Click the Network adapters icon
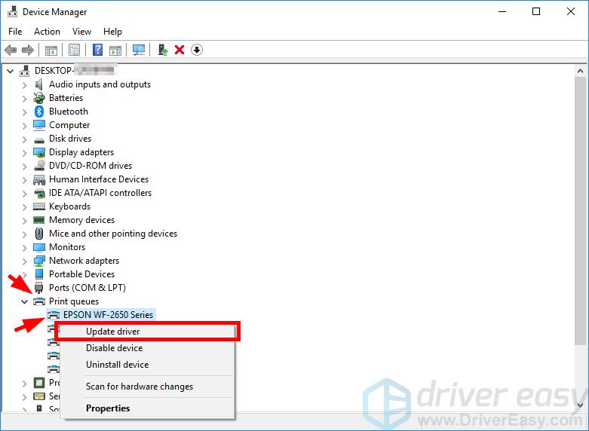The image size is (589, 431). pos(39,261)
